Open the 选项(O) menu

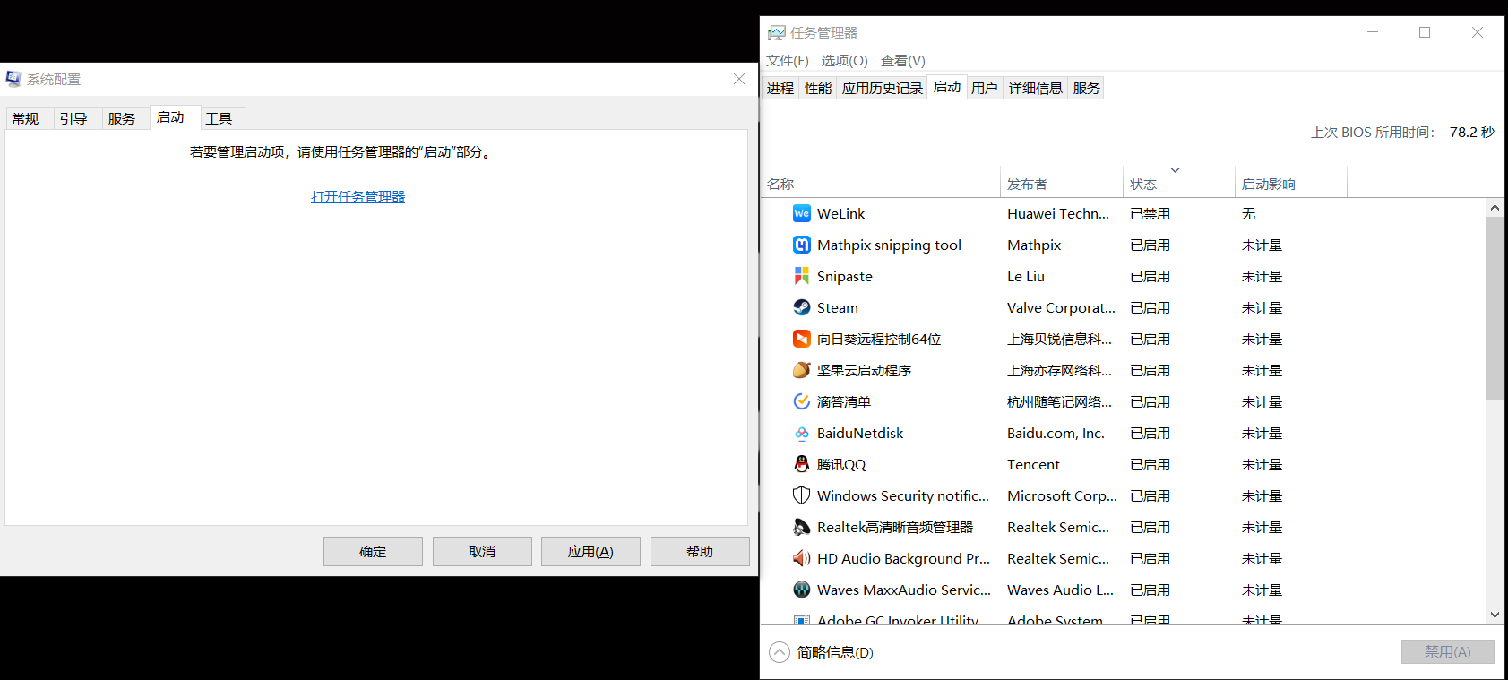click(845, 61)
